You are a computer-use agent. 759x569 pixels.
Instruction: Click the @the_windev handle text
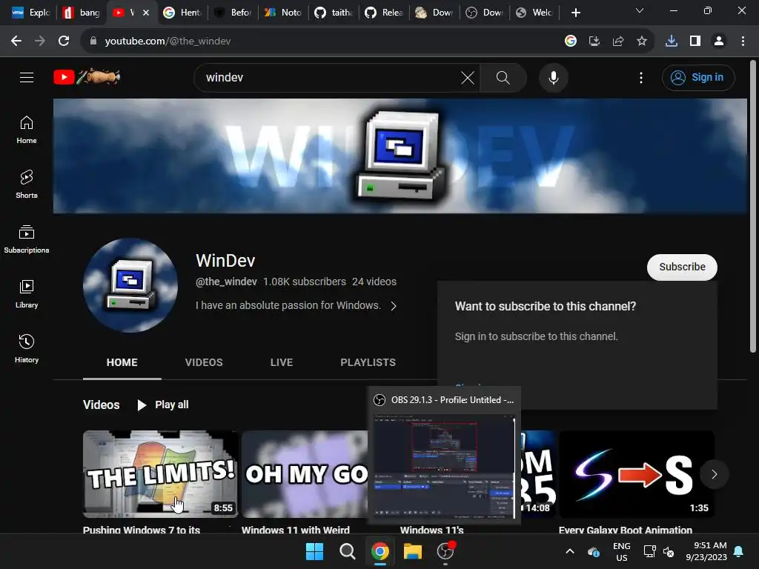point(226,282)
